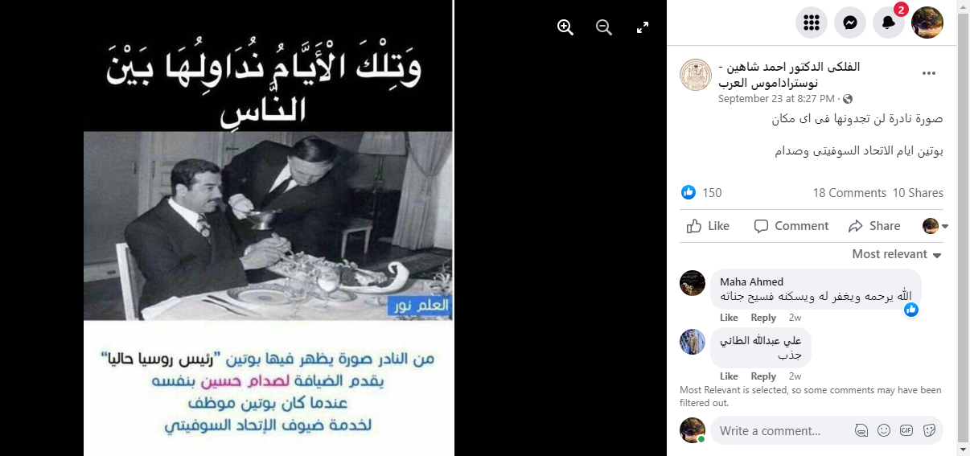This screenshot has height=456, width=970.
Task: Open Messenger from the top bar
Action: [x=850, y=23]
